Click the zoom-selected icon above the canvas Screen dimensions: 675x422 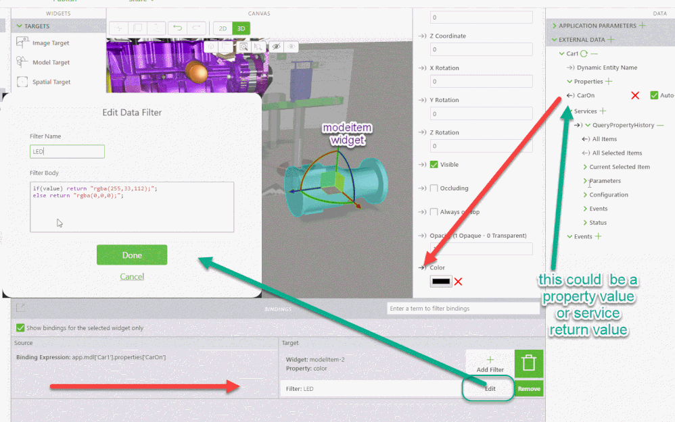click(x=258, y=47)
